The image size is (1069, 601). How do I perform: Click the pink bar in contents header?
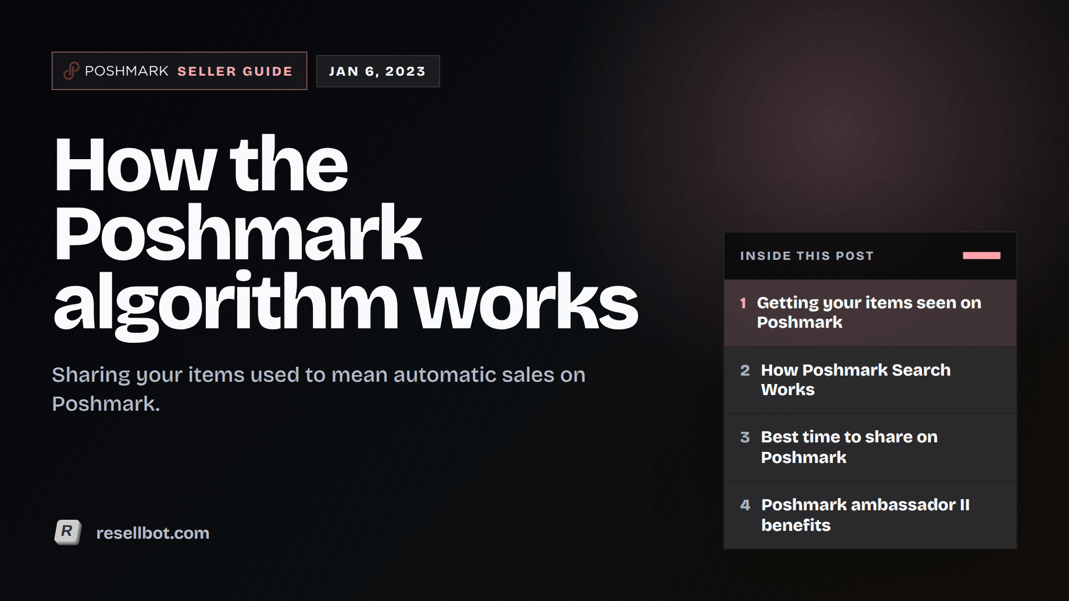coord(982,255)
